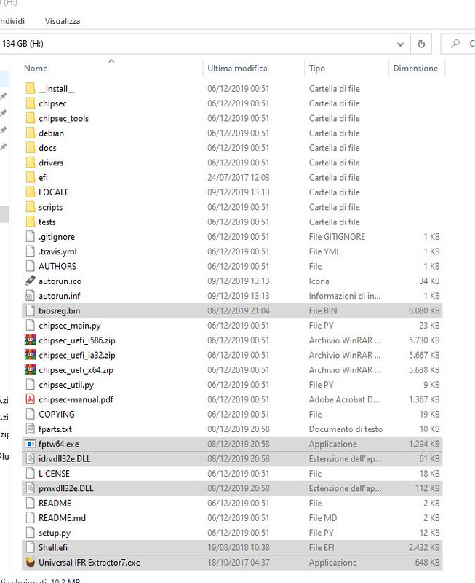Select the LICENSE file name

click(54, 473)
